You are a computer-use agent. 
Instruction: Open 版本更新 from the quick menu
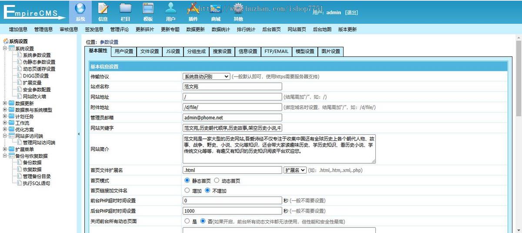[x=348, y=30]
